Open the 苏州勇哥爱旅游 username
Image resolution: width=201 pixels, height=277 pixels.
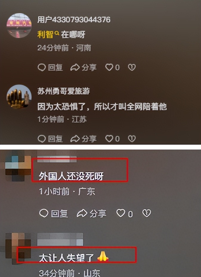64,91
